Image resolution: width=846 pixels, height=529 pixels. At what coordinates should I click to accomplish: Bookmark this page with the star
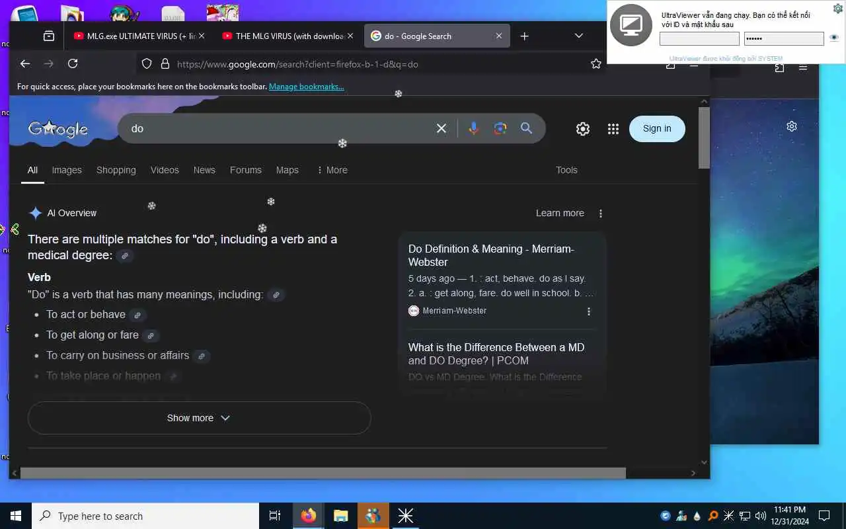(x=596, y=63)
